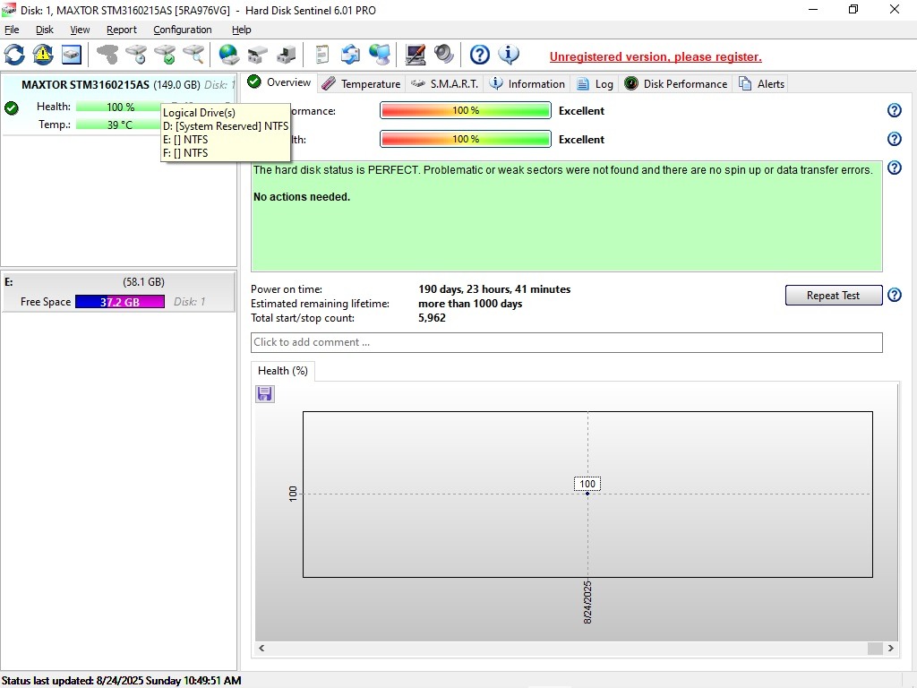Open help beside the Repeat Test button

(895, 295)
